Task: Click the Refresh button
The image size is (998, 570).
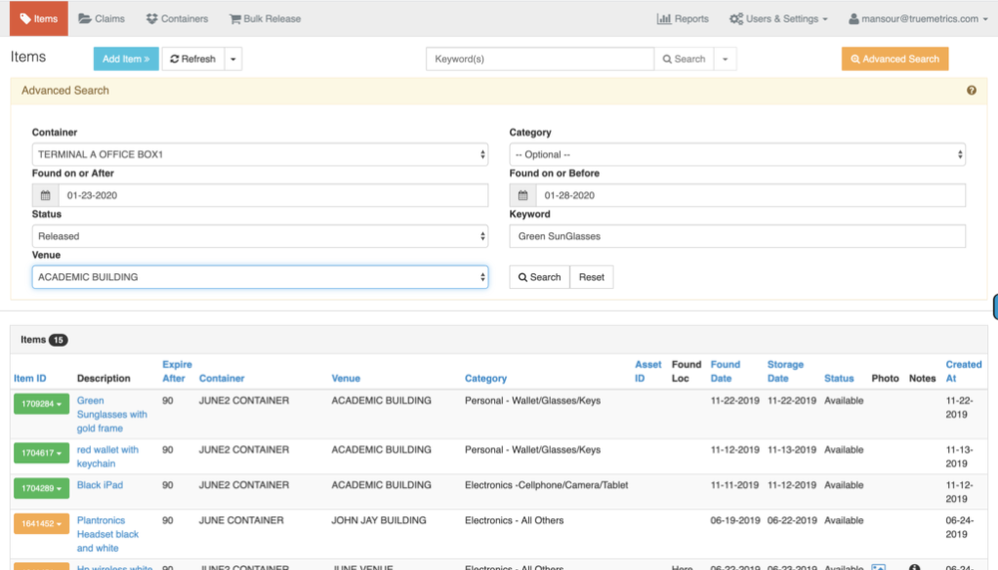Action: tap(194, 59)
